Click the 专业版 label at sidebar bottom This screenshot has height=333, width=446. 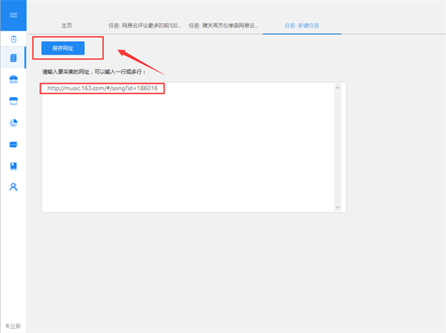(x=13, y=326)
